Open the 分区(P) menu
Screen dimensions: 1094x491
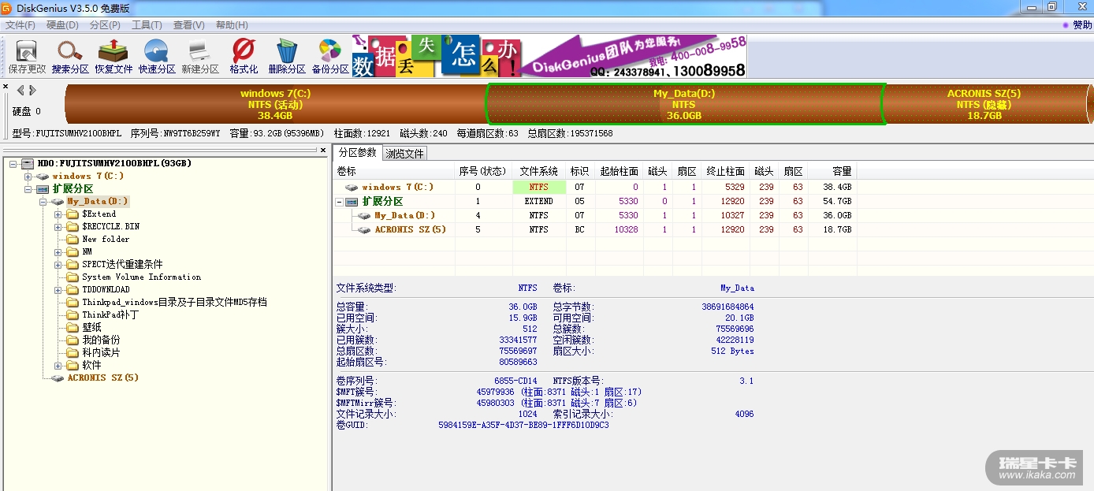(x=105, y=25)
